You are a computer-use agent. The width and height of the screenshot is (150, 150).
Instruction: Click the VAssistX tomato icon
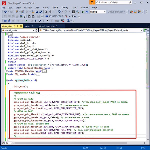click(131, 12)
